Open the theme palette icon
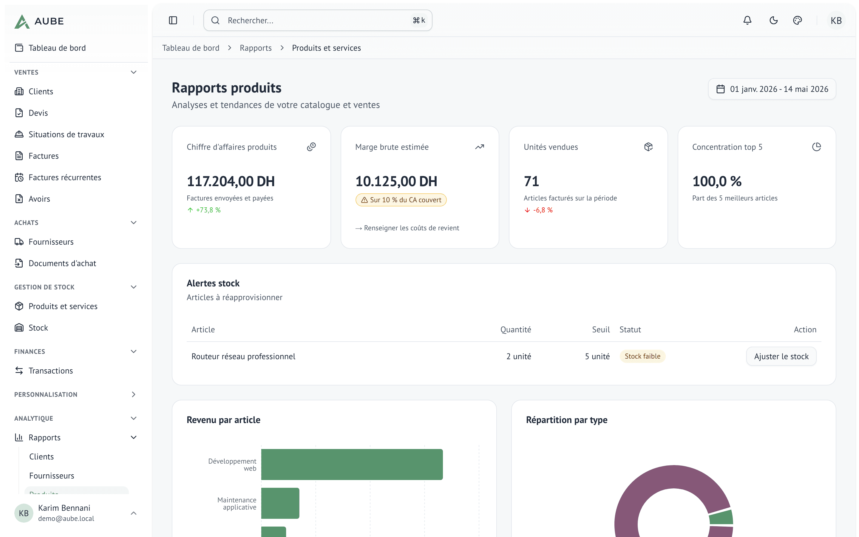This screenshot has height=537, width=859. point(797,20)
